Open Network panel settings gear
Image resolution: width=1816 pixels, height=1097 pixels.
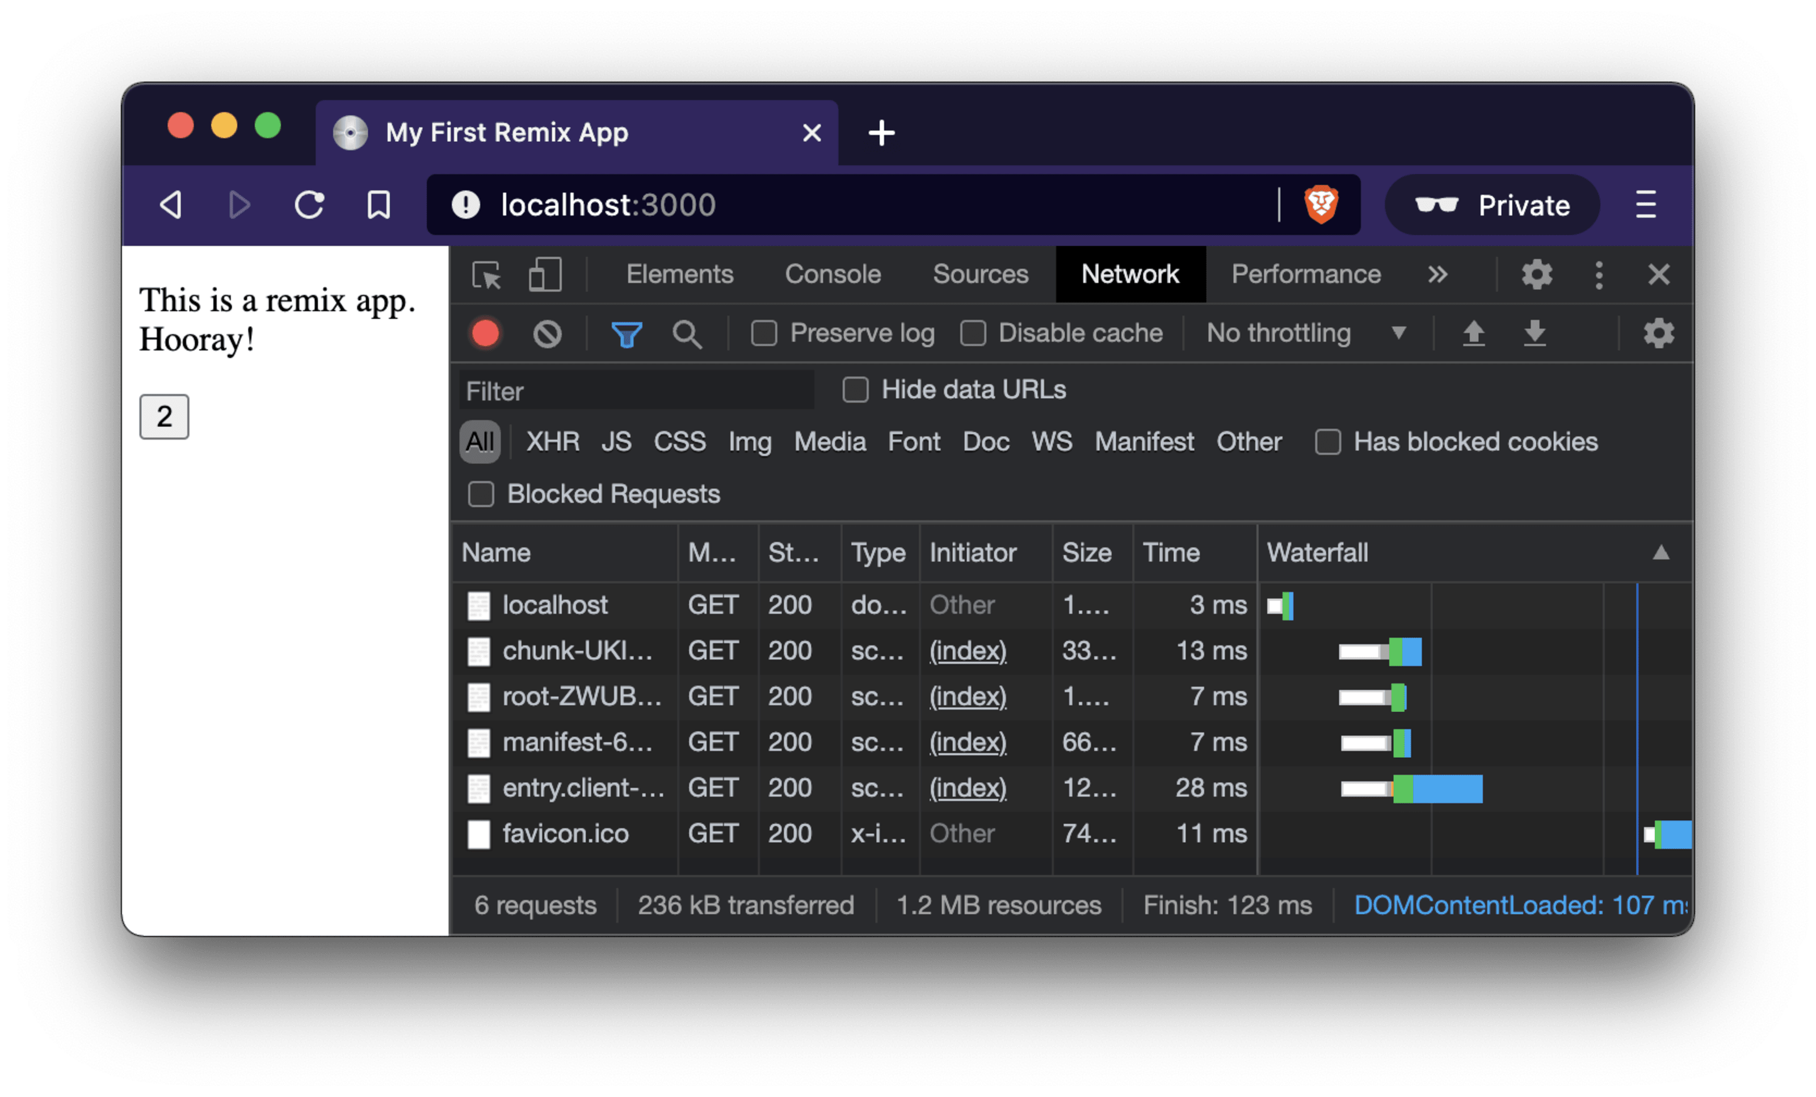click(1658, 334)
